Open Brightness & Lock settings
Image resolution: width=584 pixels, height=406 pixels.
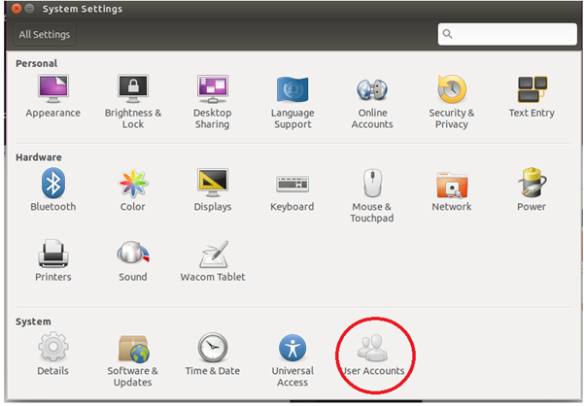click(x=133, y=101)
